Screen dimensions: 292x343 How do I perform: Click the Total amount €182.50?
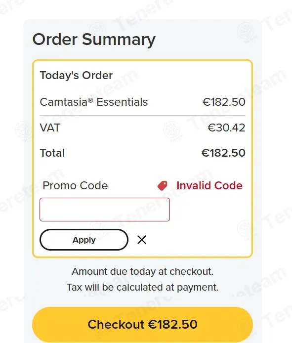pos(223,153)
